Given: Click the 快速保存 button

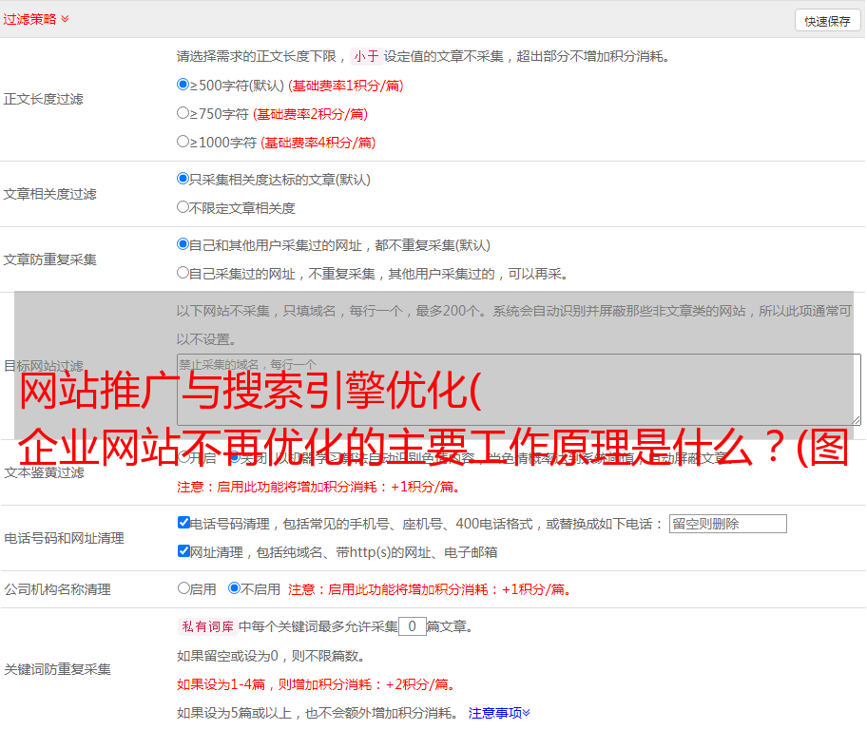Looking at the screenshot, I should (x=828, y=21).
